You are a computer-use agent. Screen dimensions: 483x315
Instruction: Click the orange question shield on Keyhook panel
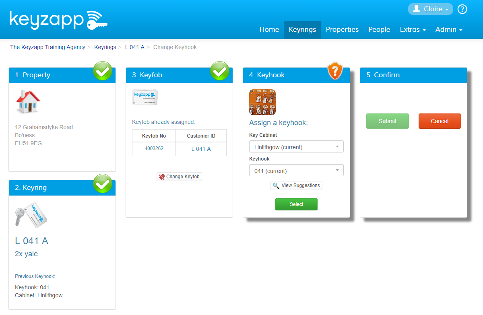click(335, 71)
